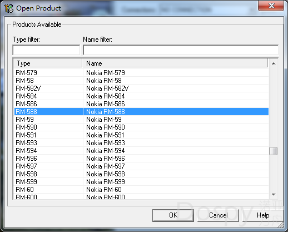Confirm selection with the OK button
Viewport: 288px width, 232px height.
[x=173, y=215]
